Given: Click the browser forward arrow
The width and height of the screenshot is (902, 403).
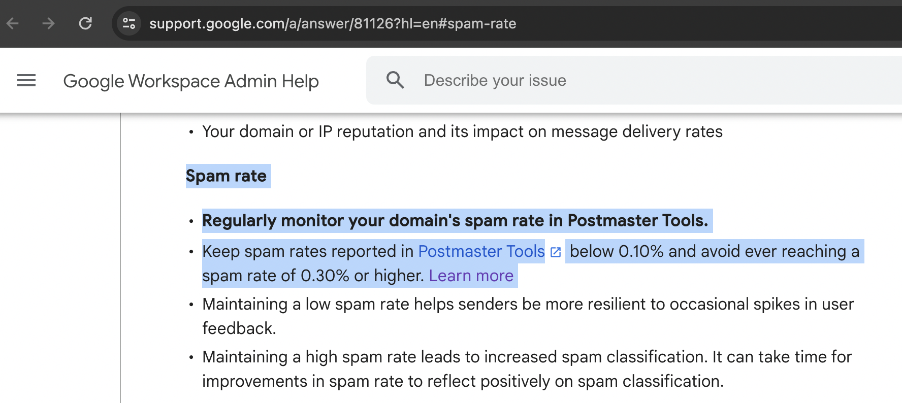Looking at the screenshot, I should 48,23.
